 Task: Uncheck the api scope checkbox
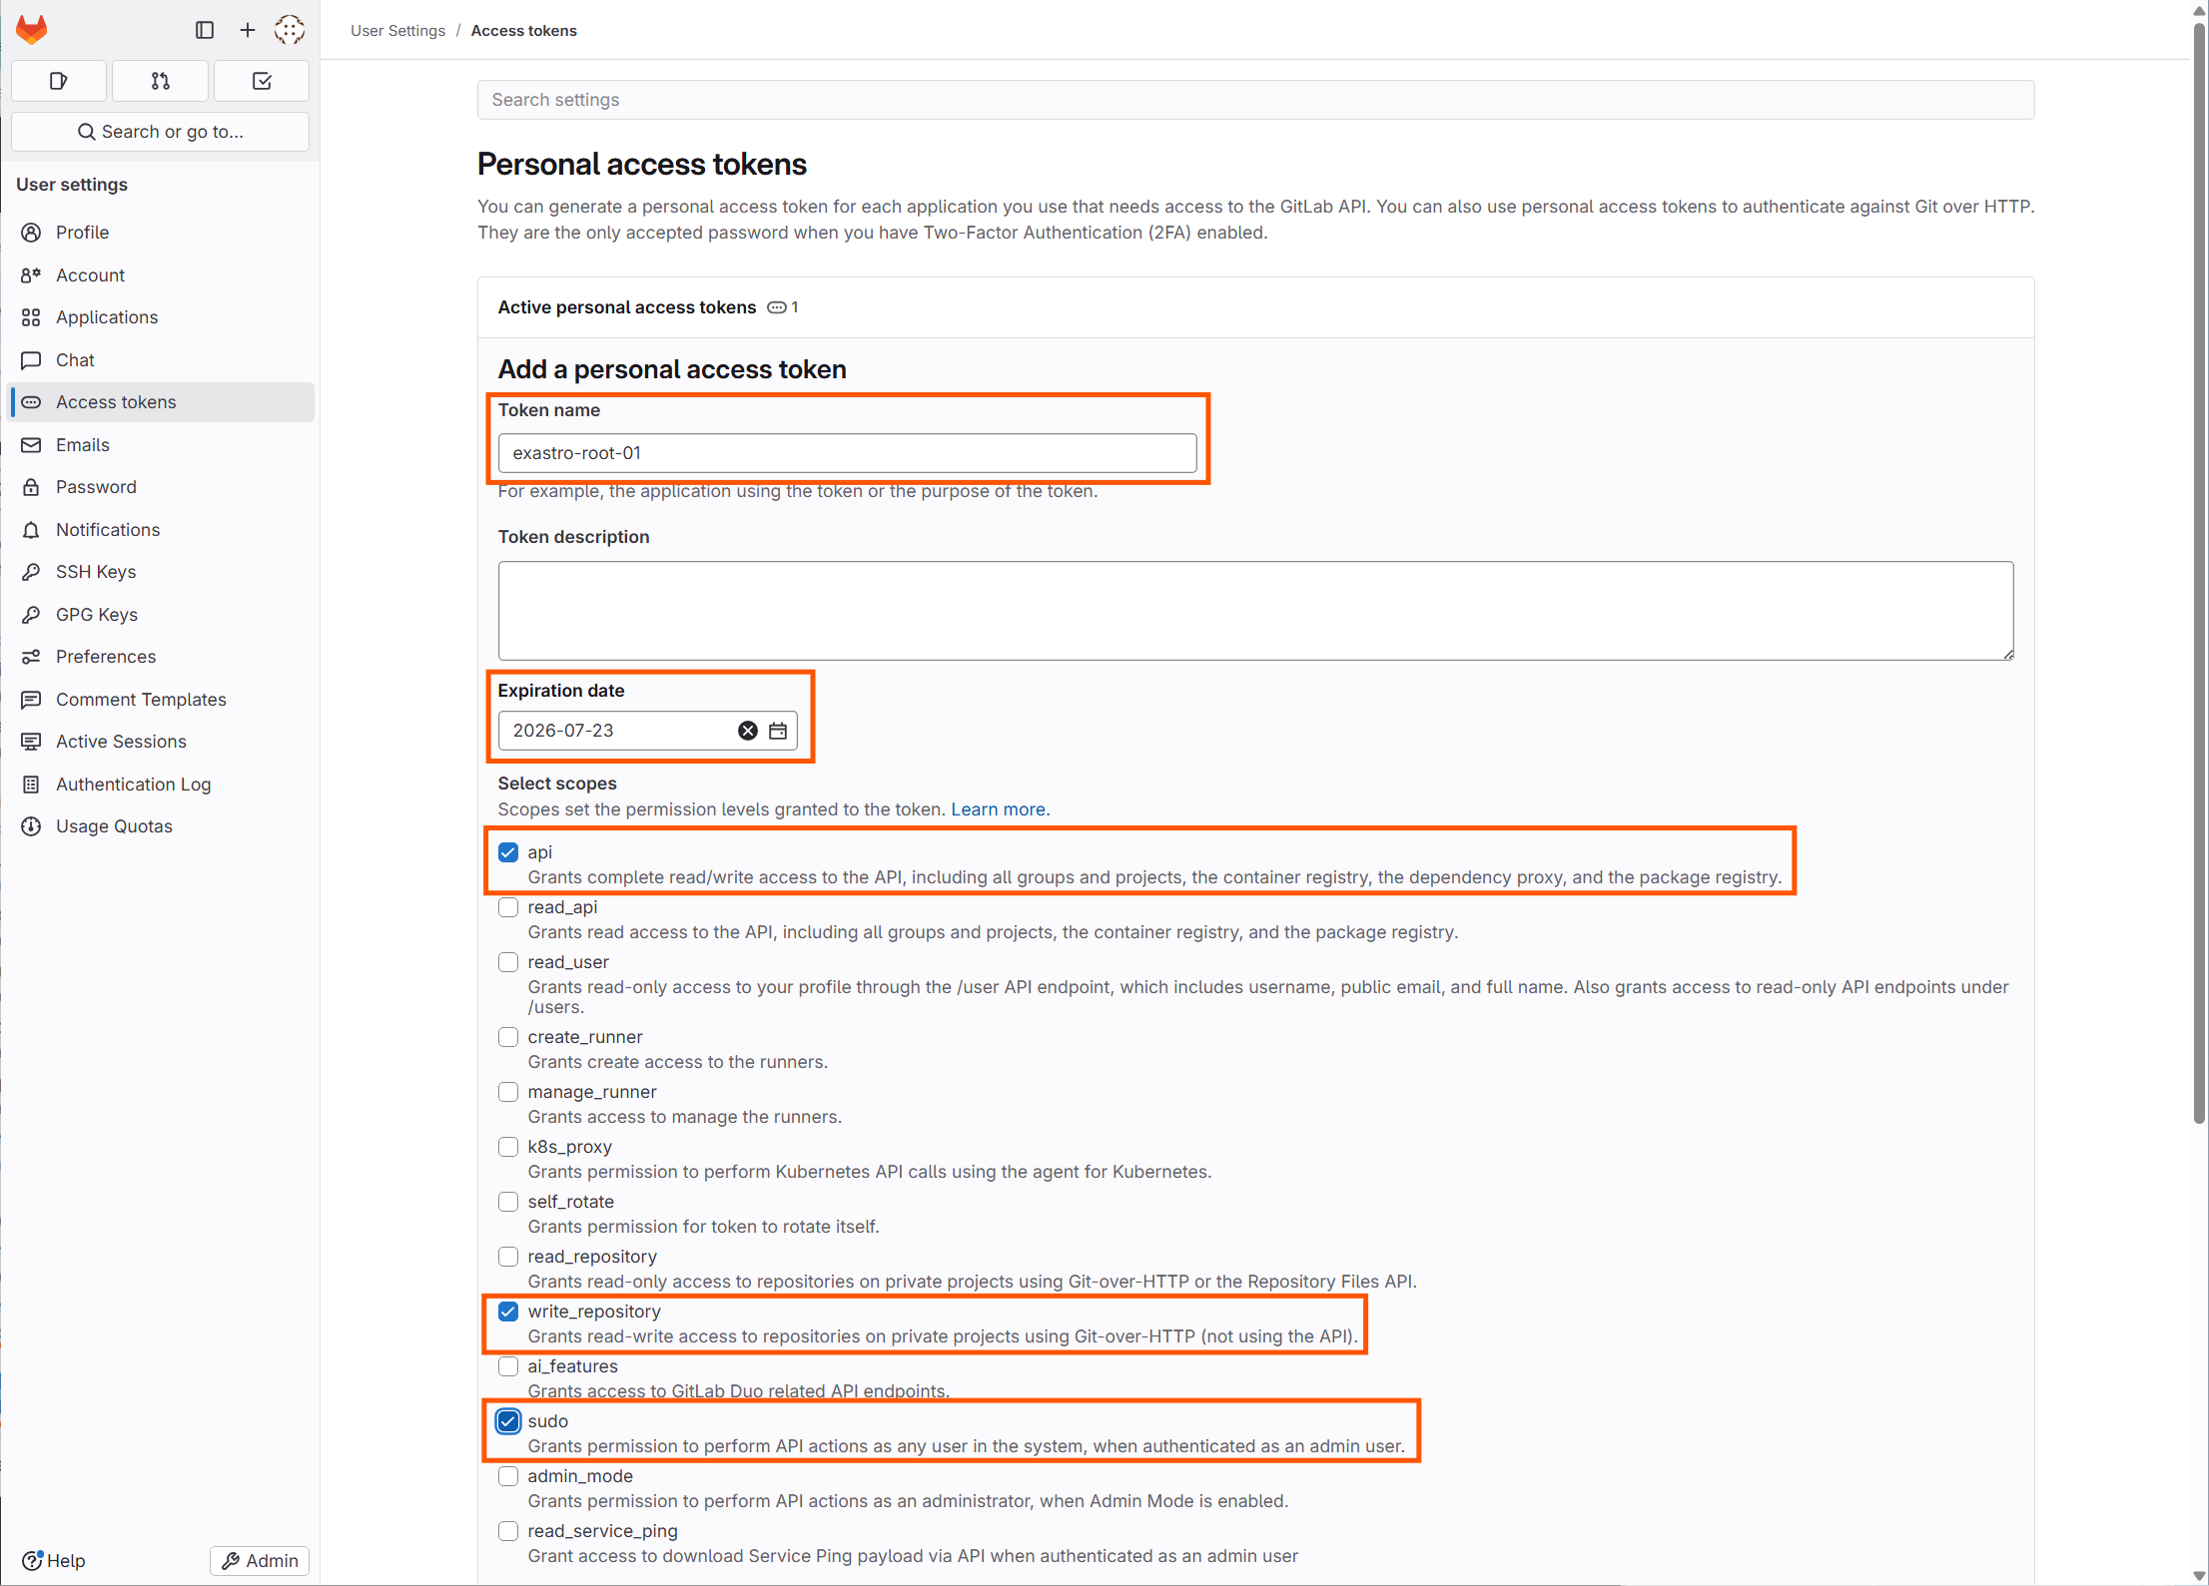point(508,852)
